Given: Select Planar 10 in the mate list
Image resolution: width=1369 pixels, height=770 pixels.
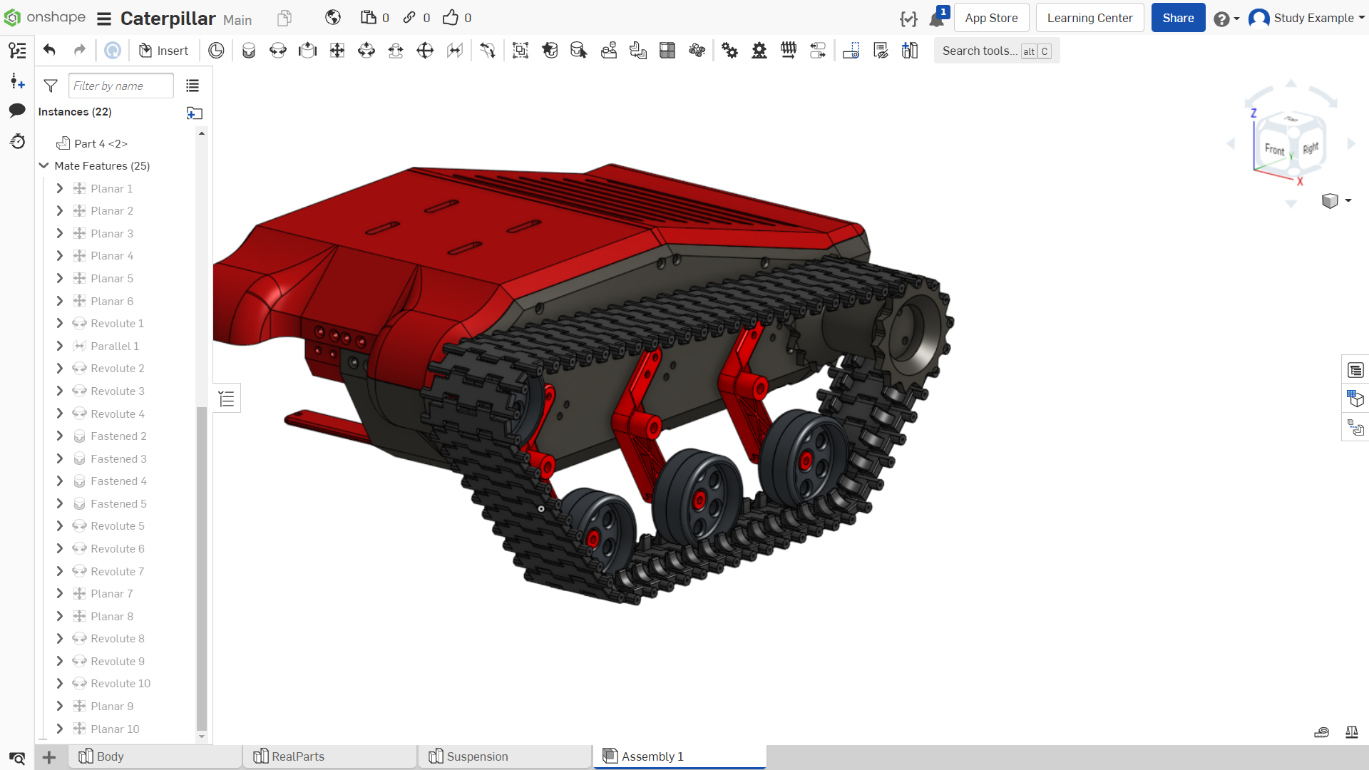Looking at the screenshot, I should point(116,729).
